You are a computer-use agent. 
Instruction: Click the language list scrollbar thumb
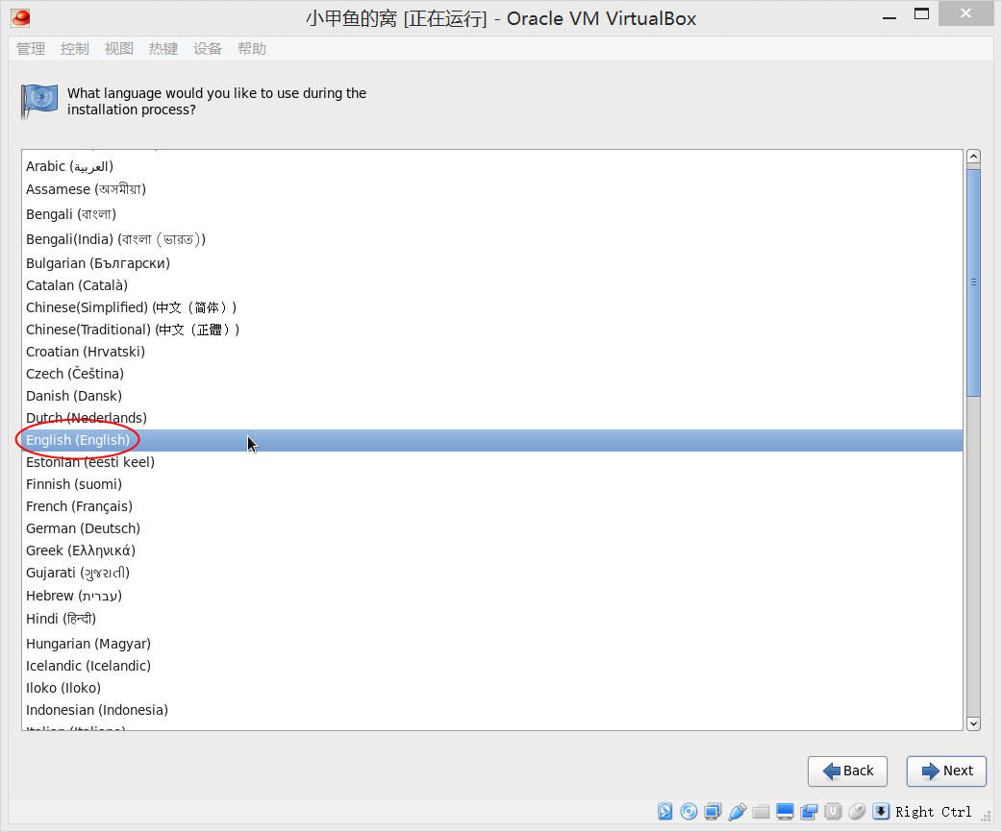(973, 282)
